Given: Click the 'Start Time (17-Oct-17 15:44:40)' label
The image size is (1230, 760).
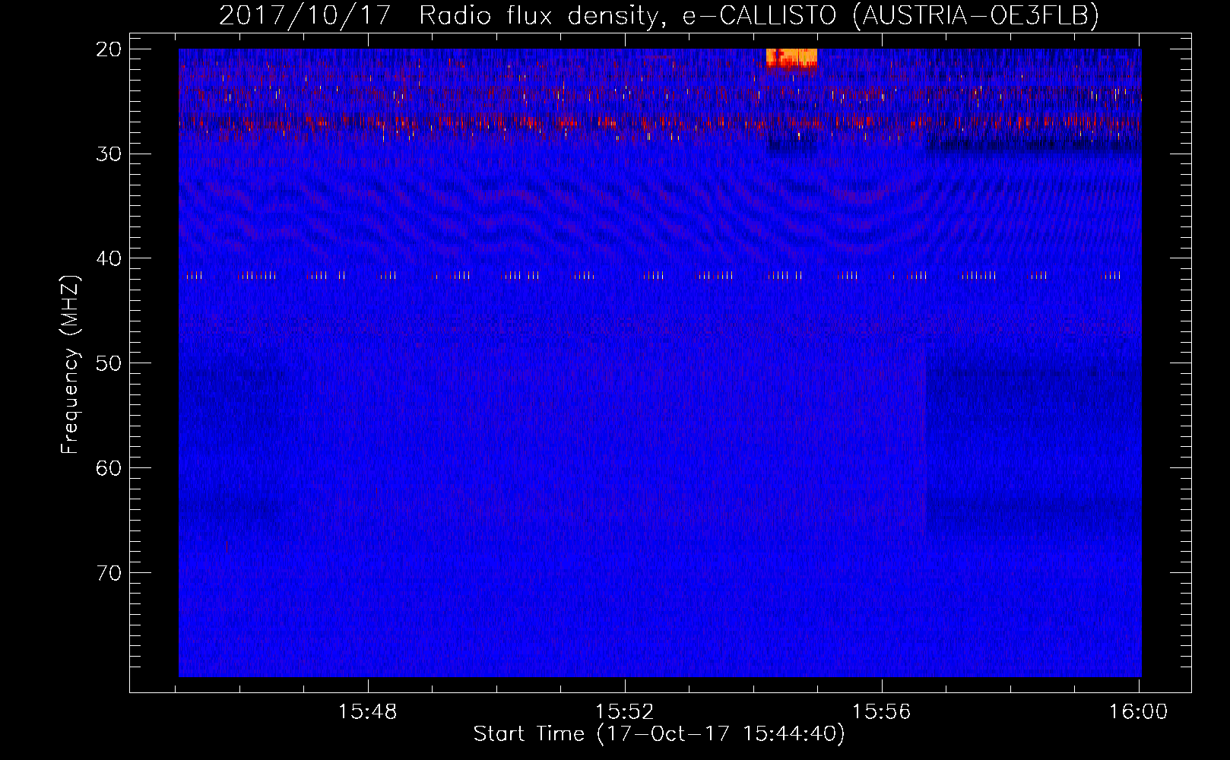Looking at the screenshot, I should [659, 734].
